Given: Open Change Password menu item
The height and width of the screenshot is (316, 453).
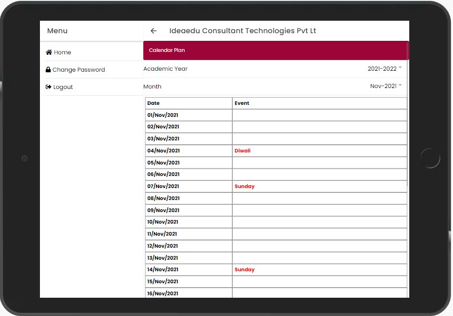Looking at the screenshot, I should point(78,70).
